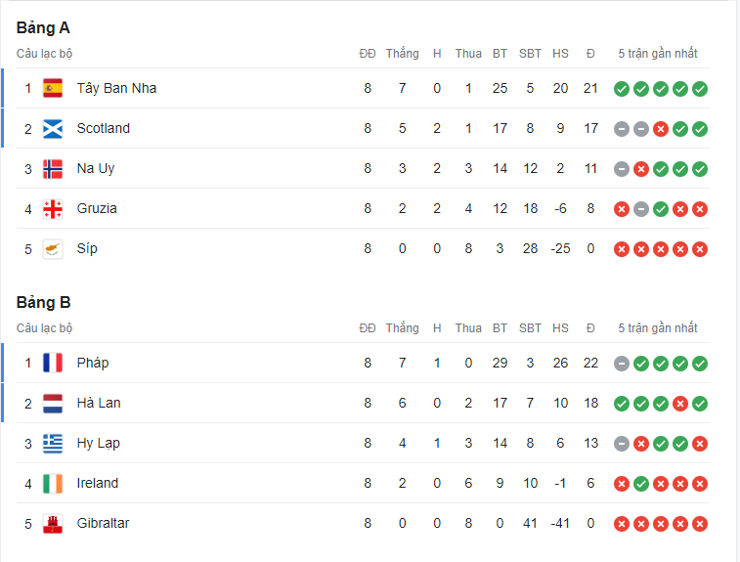Click the Bảng B group heading
Screen dimensions: 740x562
tap(43, 303)
